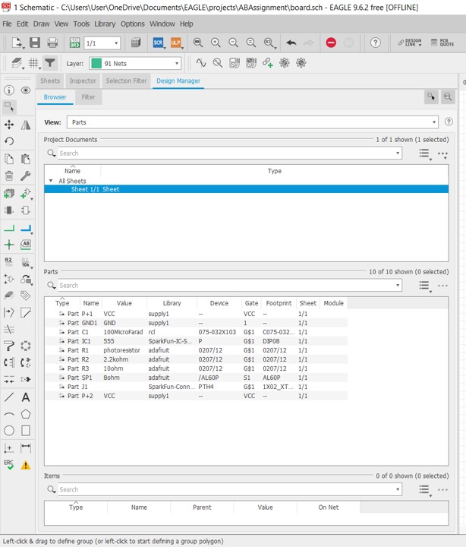Click the Save document icon
This screenshot has width=466, height=547.
click(35, 43)
